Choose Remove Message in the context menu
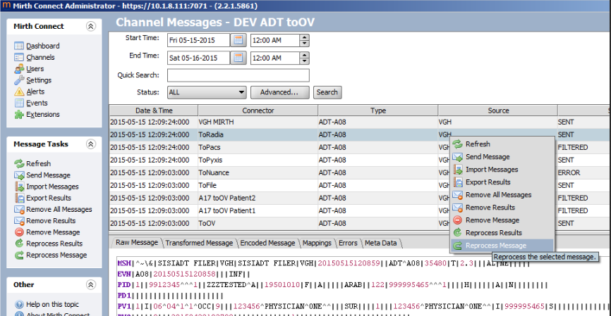This screenshot has height=316, width=611. [x=502, y=220]
